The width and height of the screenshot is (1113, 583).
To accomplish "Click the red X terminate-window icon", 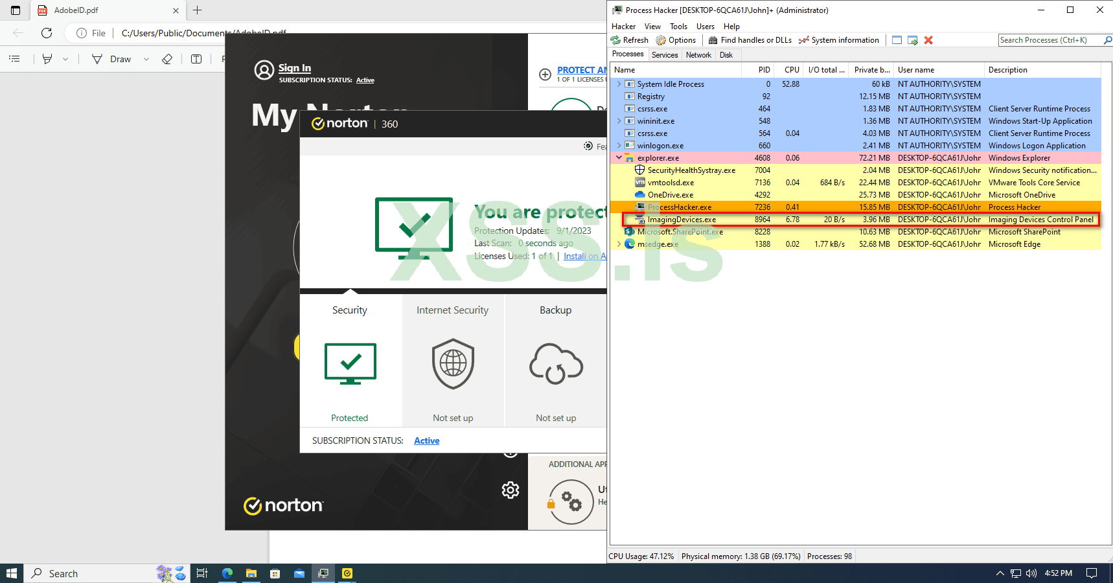I will point(928,40).
